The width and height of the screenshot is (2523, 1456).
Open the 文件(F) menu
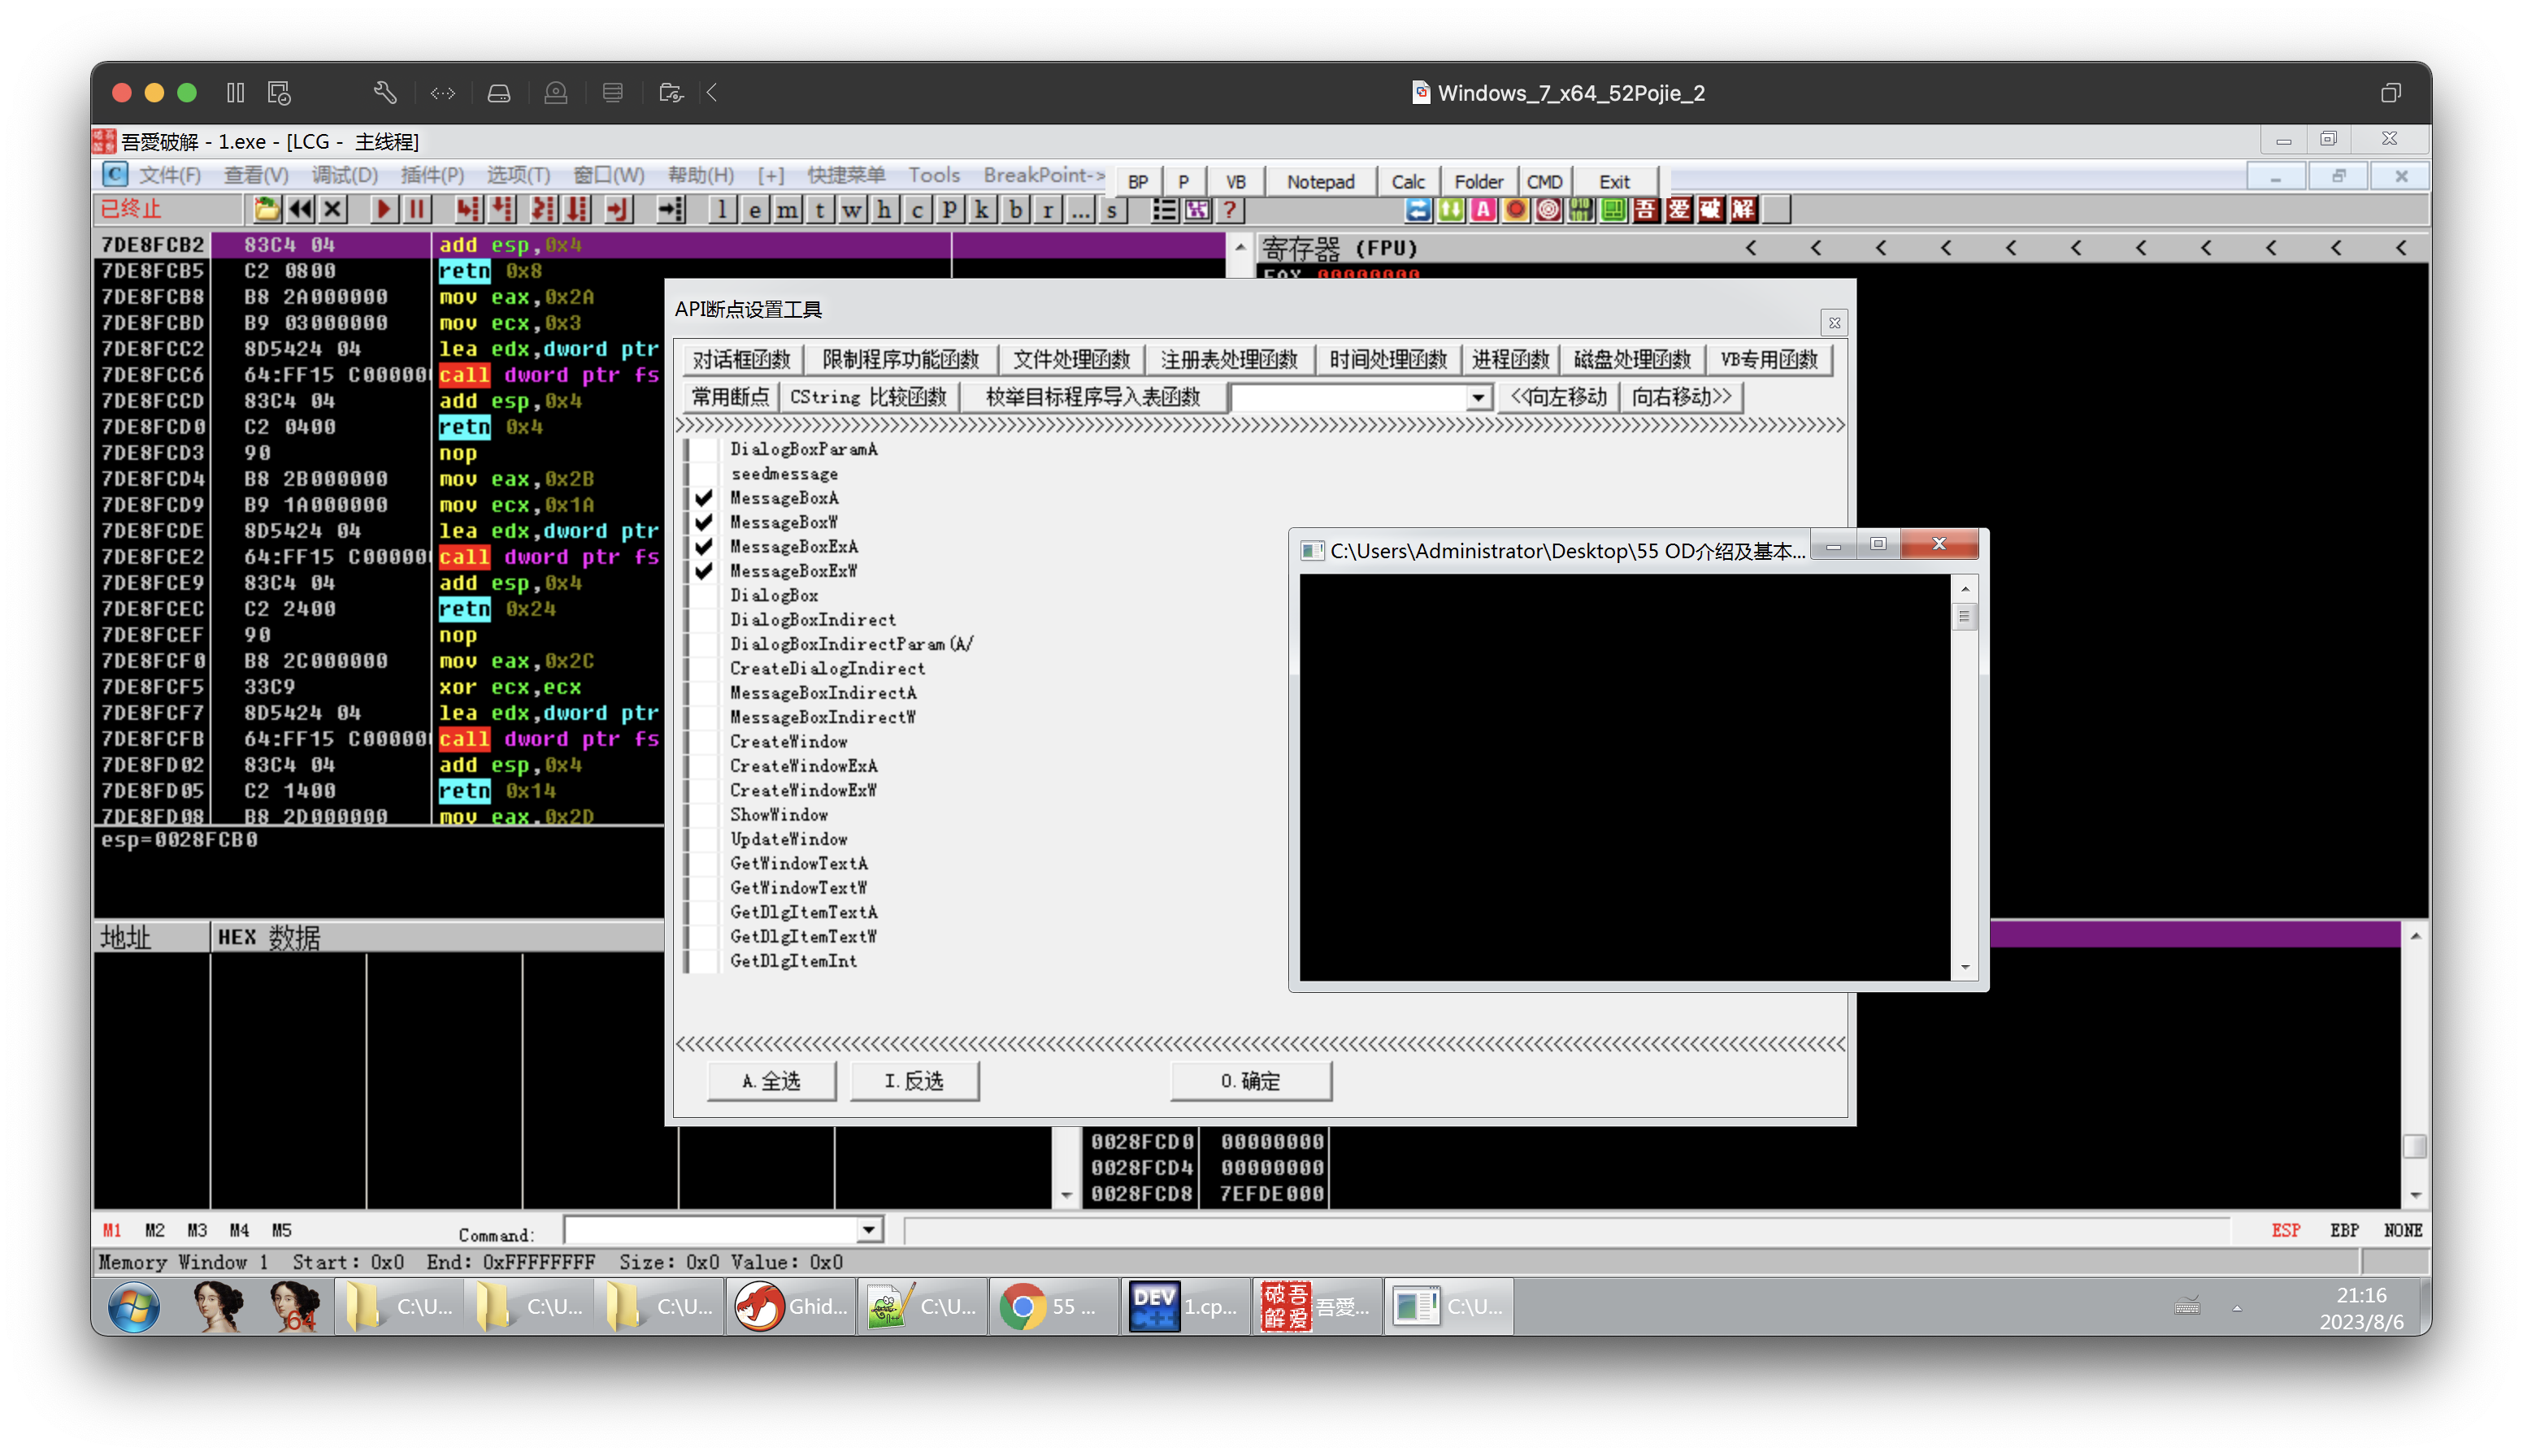[169, 175]
